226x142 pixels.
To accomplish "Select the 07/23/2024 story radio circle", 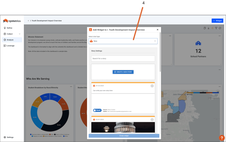I will click(152, 86).
